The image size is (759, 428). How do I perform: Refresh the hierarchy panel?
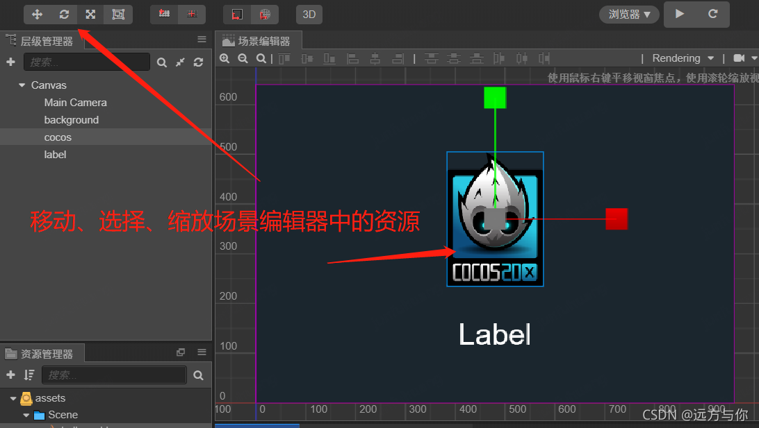pos(199,62)
